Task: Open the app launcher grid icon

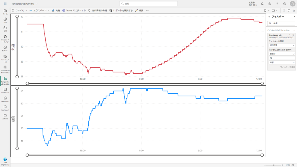Action: (x=5, y=4)
